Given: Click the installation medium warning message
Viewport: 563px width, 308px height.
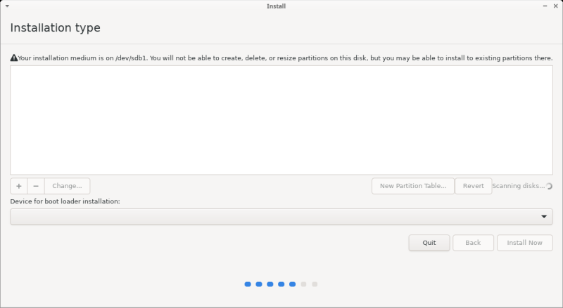Looking at the screenshot, I should pos(285,58).
